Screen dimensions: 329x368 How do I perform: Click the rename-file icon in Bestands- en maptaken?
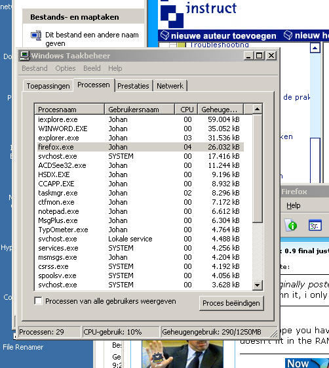(x=36, y=35)
